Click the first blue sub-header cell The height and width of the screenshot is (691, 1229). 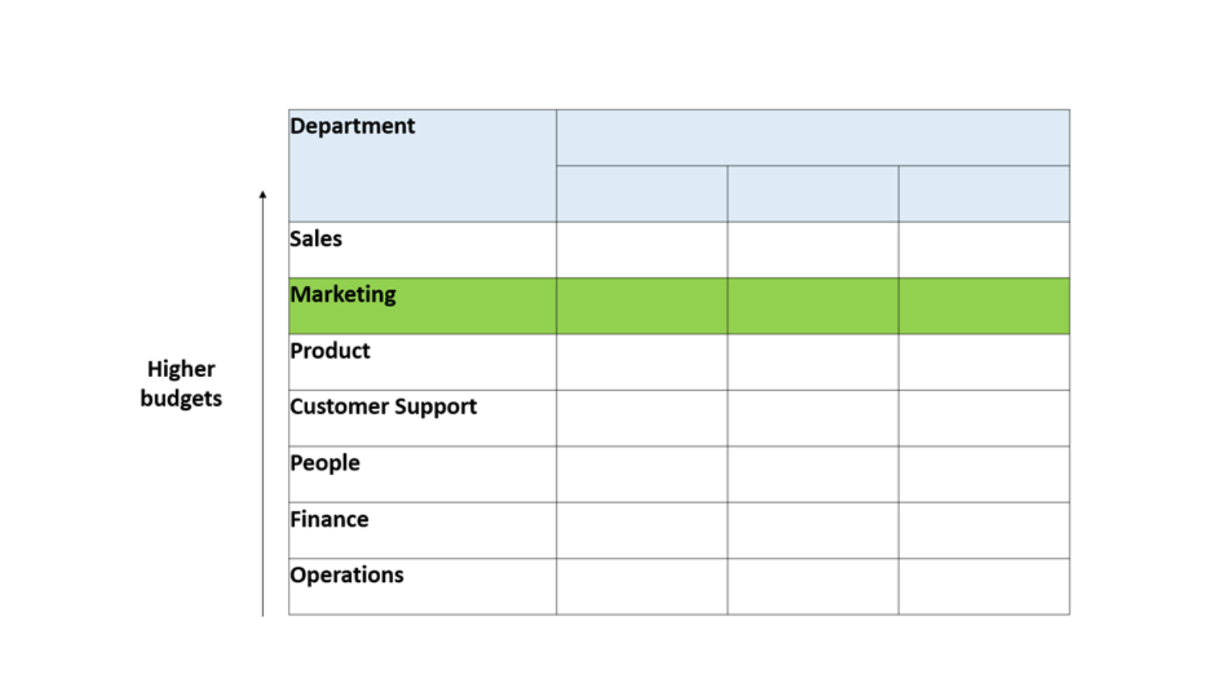click(642, 193)
